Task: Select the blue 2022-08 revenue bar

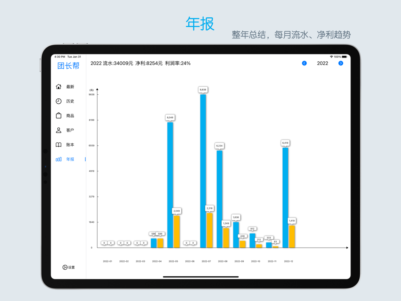Action: 219,199
